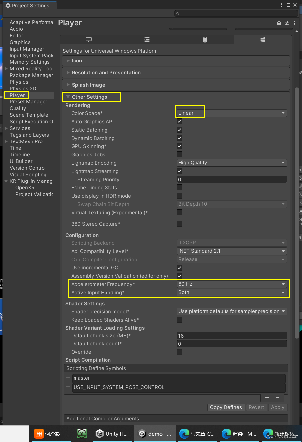Toggle Use incremental GC checkbox
Screen dimensions: 302x442
pyautogui.click(x=180, y=268)
